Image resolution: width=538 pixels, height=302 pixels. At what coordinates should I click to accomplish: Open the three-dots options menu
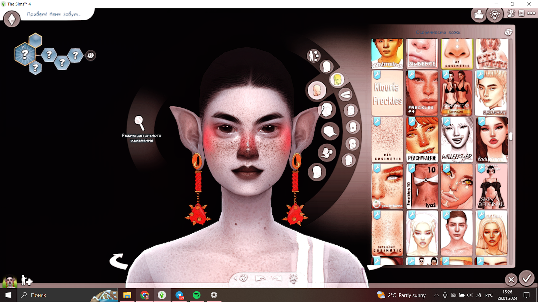click(x=531, y=13)
